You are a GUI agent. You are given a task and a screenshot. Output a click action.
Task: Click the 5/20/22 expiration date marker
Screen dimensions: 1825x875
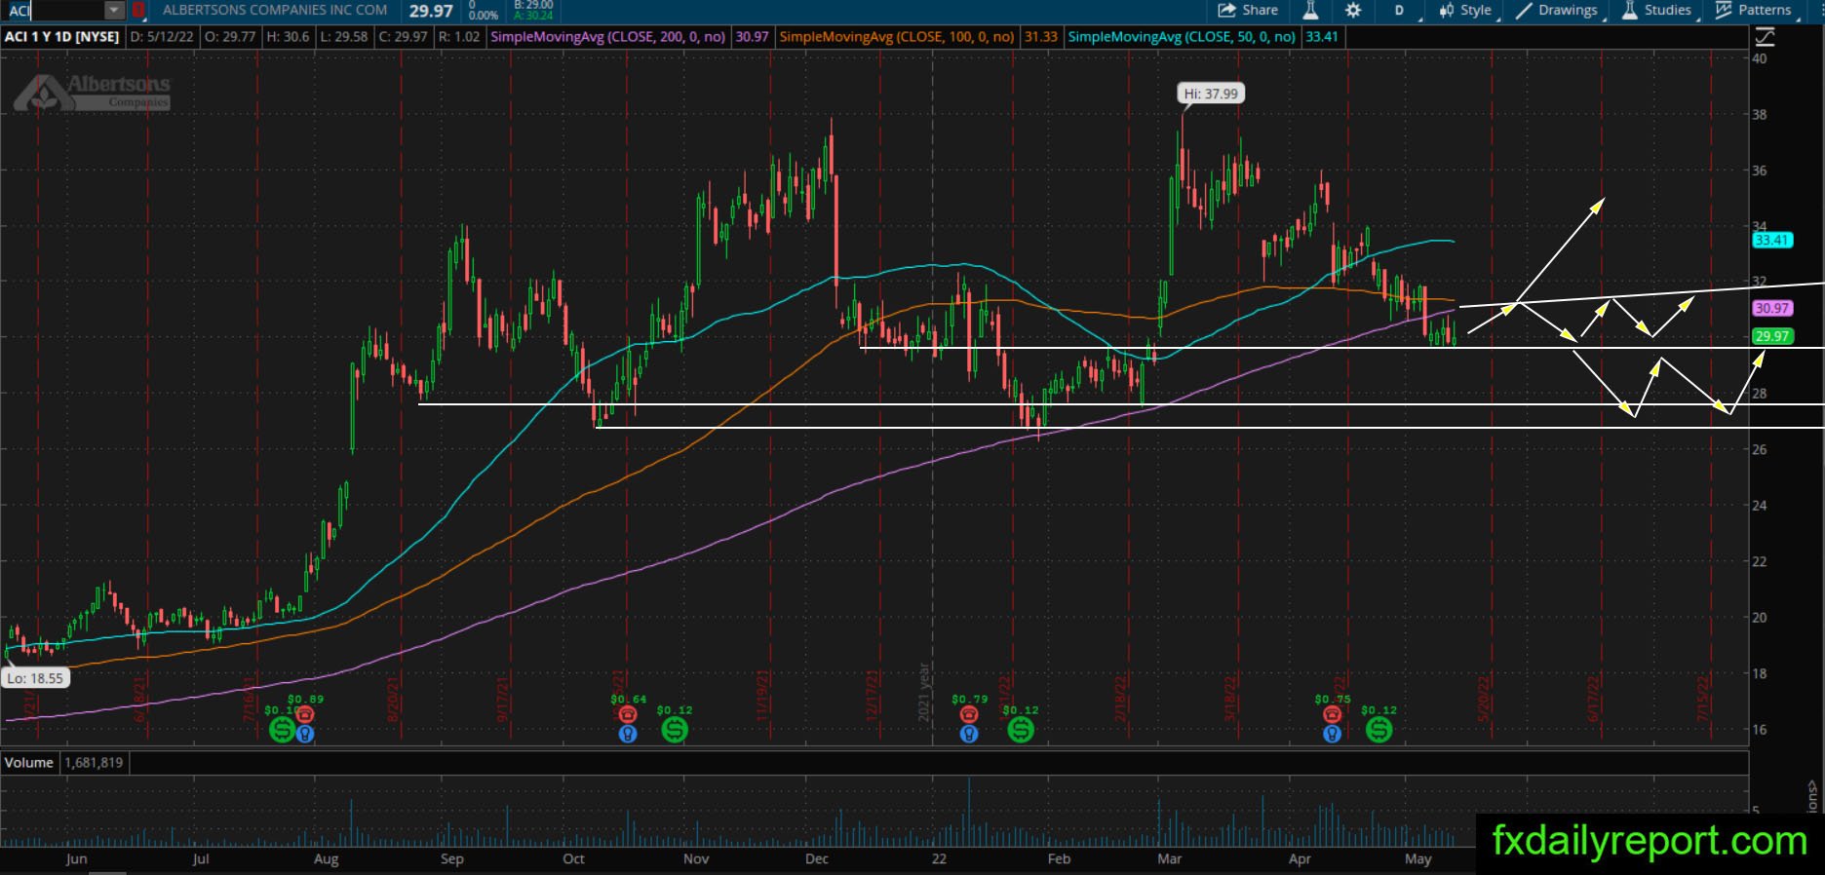click(1485, 698)
